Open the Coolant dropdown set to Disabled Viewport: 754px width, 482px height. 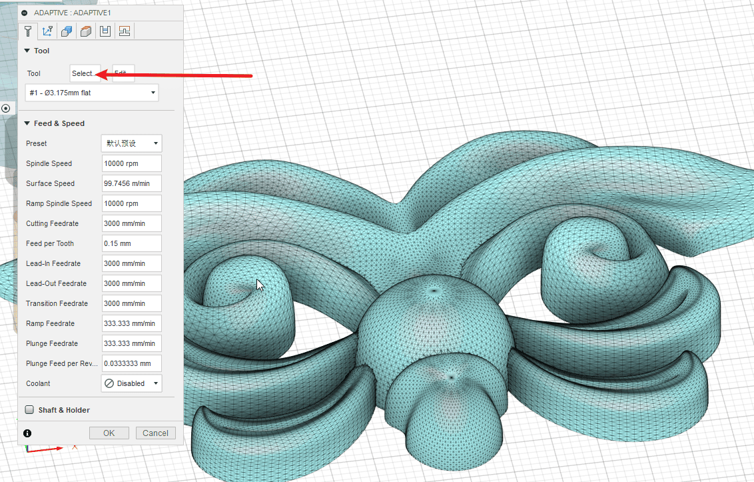pos(132,383)
